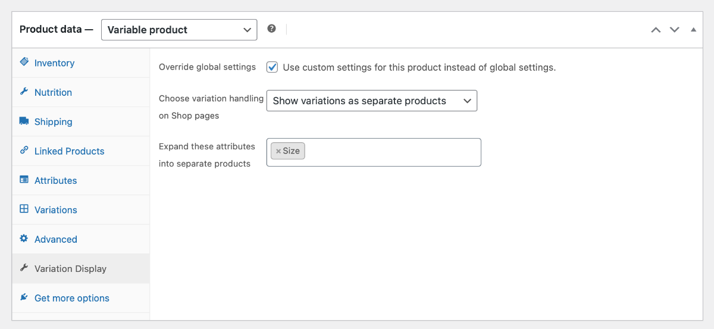Click the Inventory tag icon
The height and width of the screenshot is (329, 714).
click(24, 62)
